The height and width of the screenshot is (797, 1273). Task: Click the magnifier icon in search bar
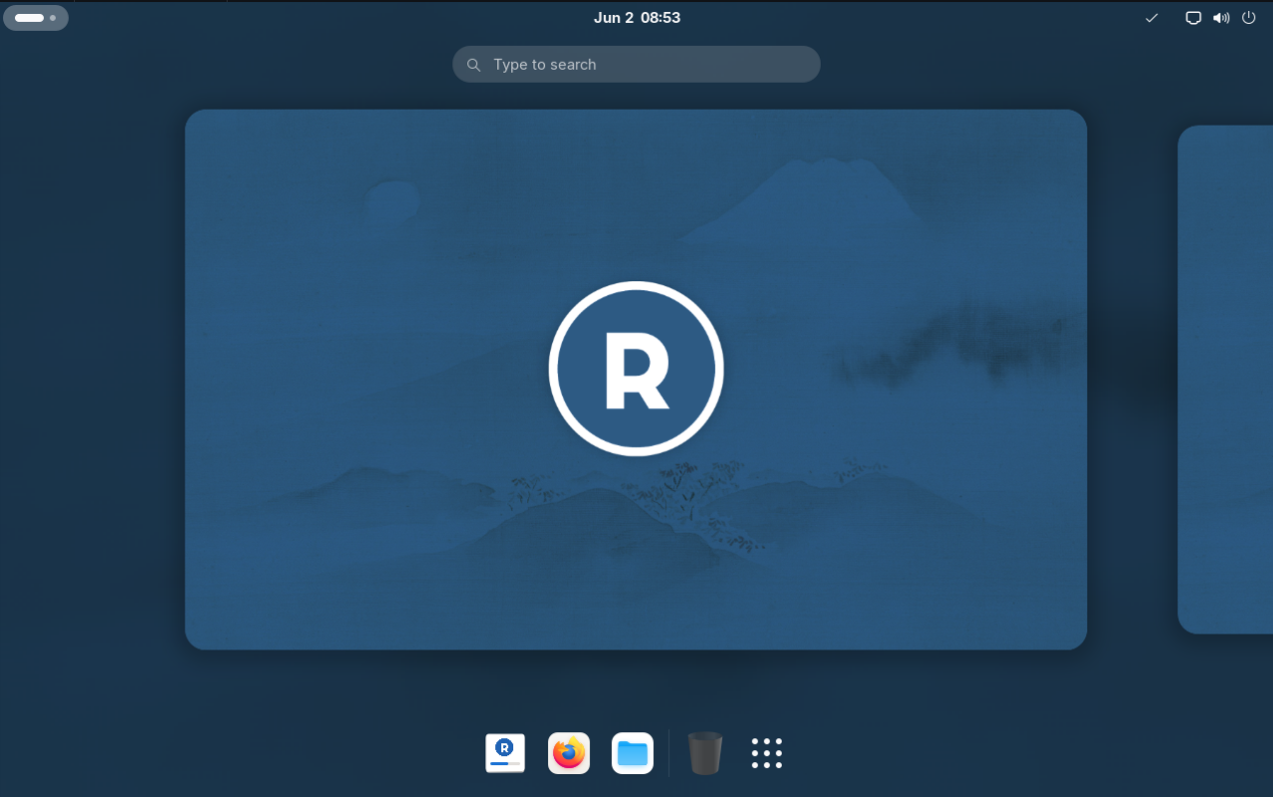click(x=474, y=65)
